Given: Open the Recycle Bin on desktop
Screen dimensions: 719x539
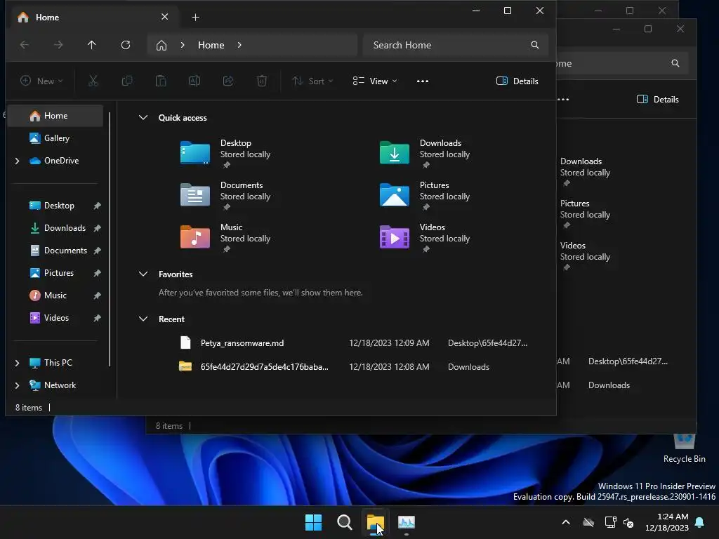Looking at the screenshot, I should point(684,448).
